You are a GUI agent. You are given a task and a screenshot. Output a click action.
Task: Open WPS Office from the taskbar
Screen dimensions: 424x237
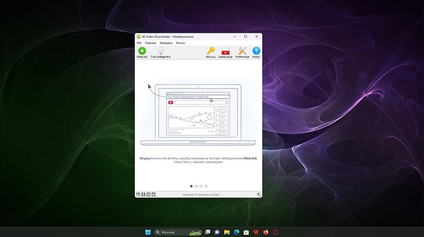click(x=256, y=232)
